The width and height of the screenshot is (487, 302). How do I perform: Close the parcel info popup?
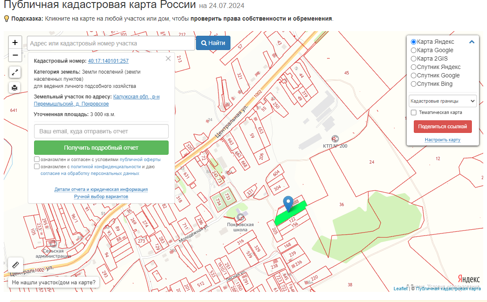tap(168, 58)
